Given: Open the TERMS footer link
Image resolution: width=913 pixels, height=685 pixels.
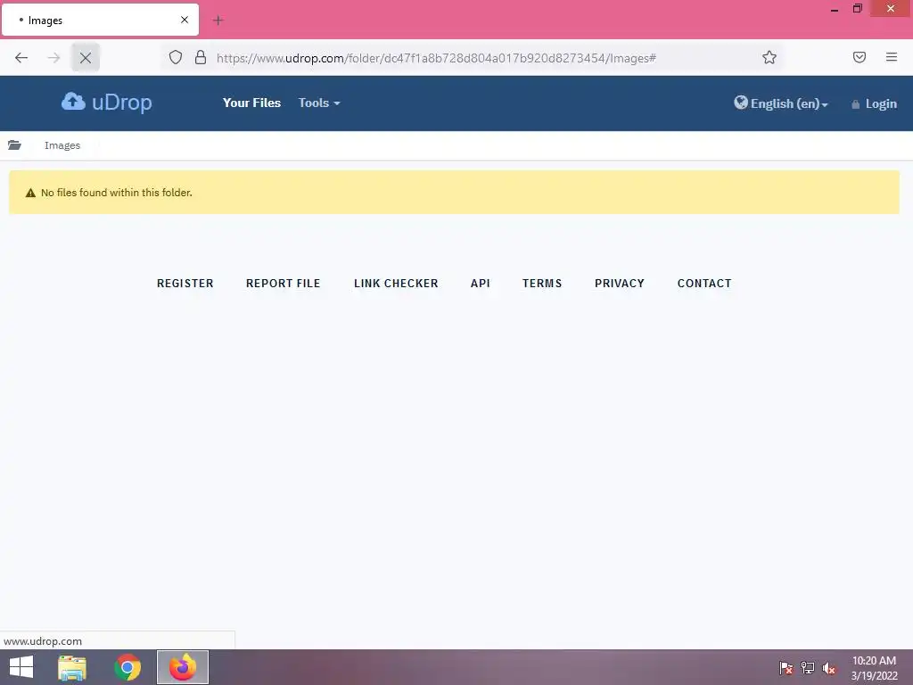Looking at the screenshot, I should tap(542, 283).
